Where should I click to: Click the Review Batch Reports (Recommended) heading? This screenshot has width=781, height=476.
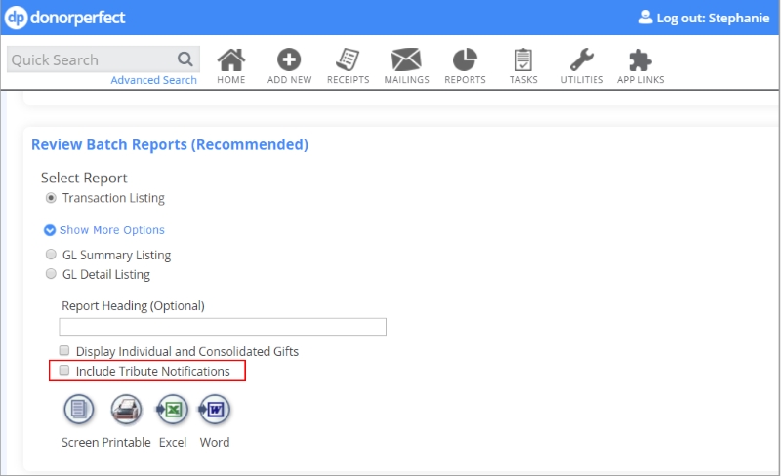[x=170, y=145]
